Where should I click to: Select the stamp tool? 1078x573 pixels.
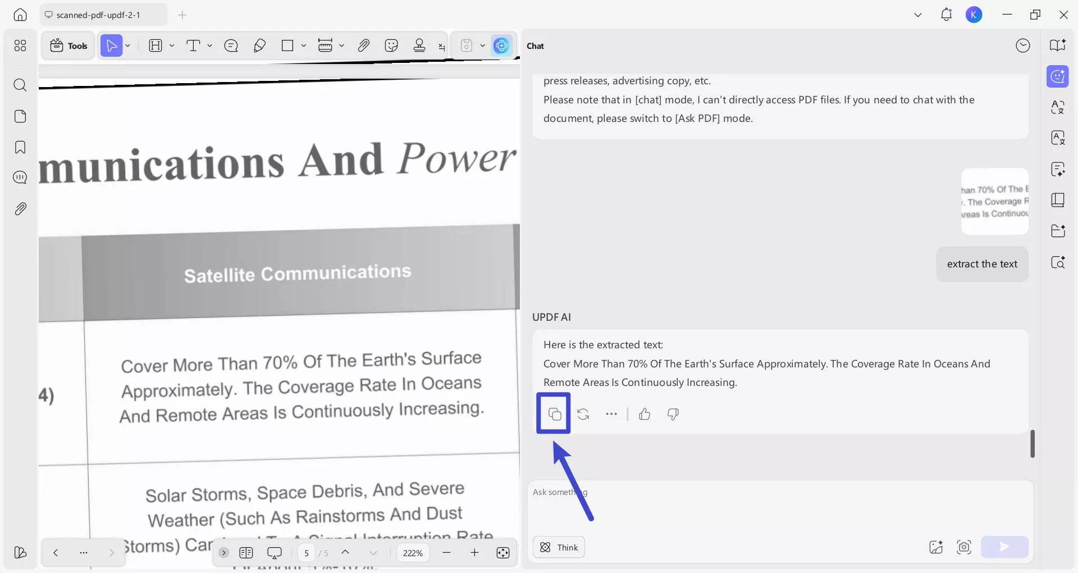click(x=419, y=46)
